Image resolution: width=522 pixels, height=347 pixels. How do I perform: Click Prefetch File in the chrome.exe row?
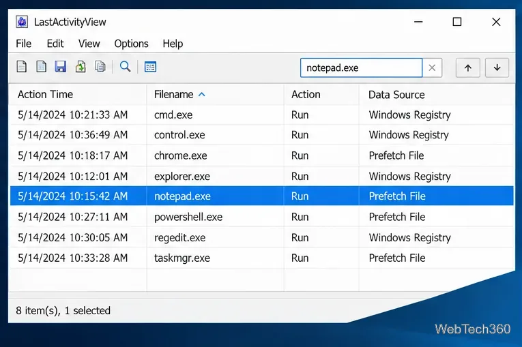coord(396,155)
